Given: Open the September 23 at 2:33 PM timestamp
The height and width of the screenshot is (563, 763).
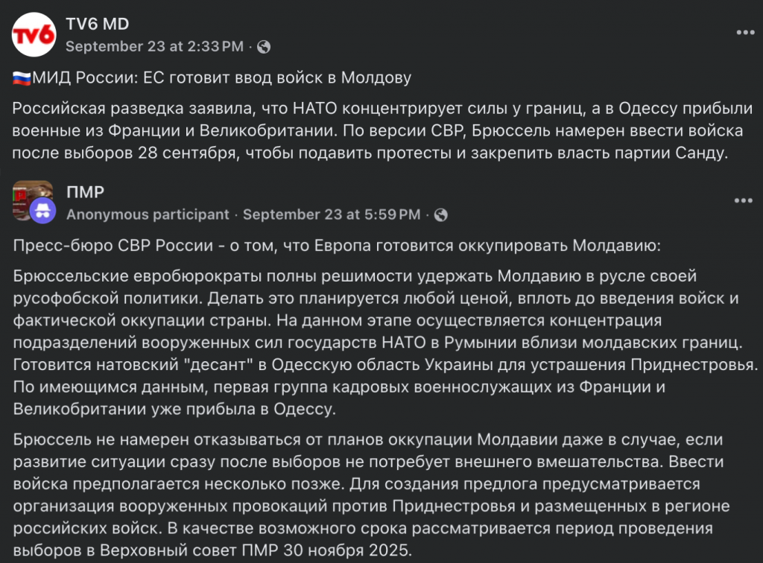Looking at the screenshot, I should click(x=154, y=46).
